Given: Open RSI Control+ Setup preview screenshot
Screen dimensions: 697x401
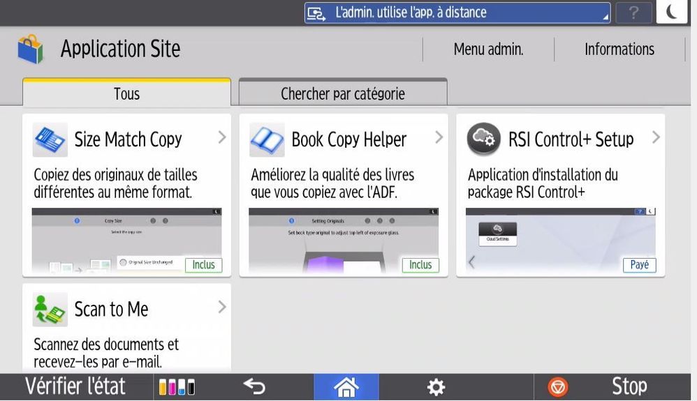Looking at the screenshot, I should point(561,240).
